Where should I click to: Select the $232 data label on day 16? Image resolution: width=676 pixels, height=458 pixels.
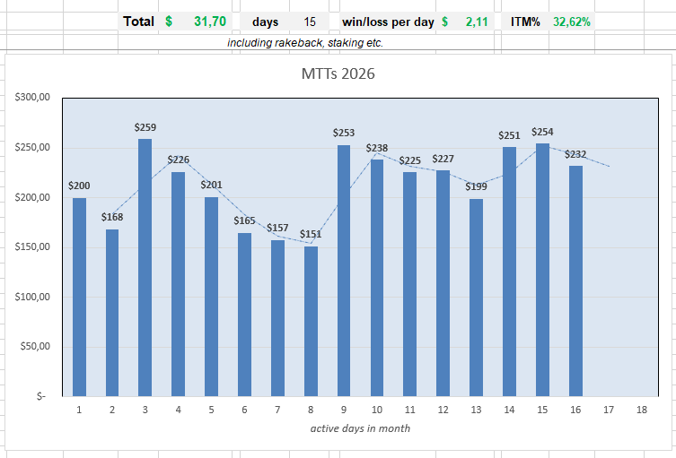[x=575, y=154]
